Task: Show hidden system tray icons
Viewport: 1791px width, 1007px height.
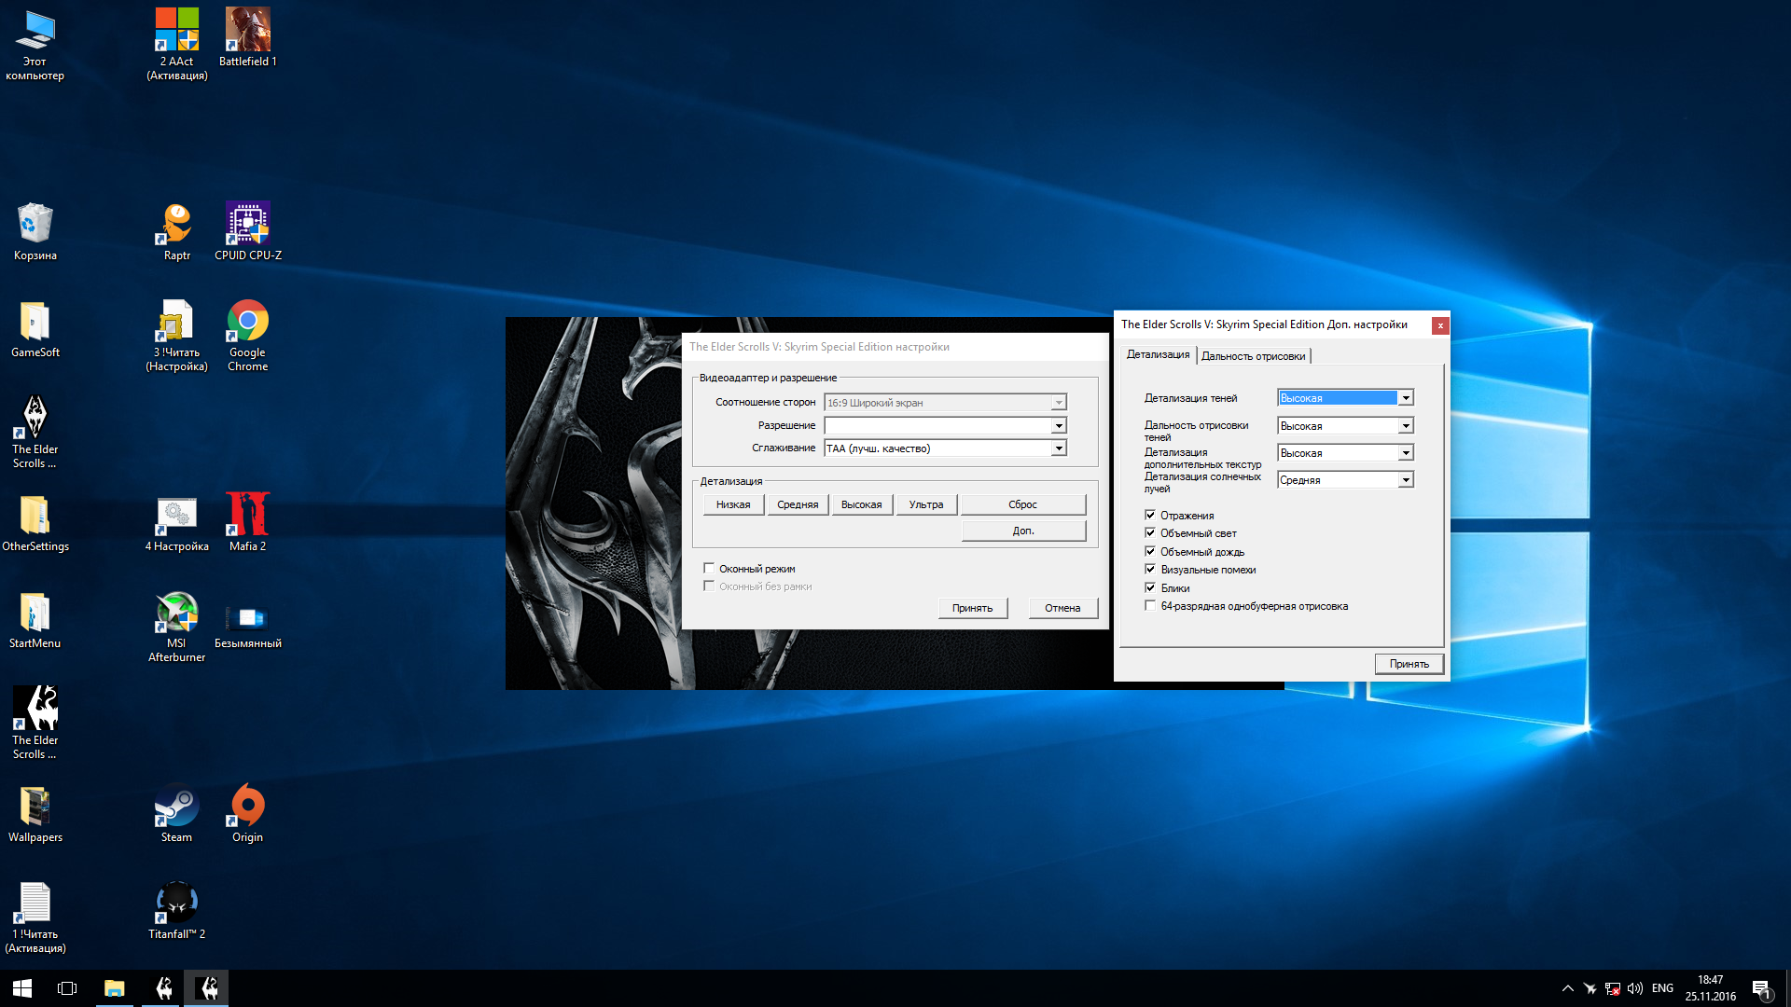Action: (1567, 988)
